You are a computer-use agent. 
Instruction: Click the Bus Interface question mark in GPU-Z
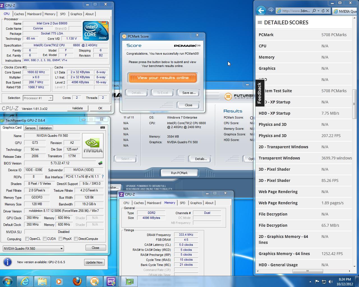click(103, 177)
